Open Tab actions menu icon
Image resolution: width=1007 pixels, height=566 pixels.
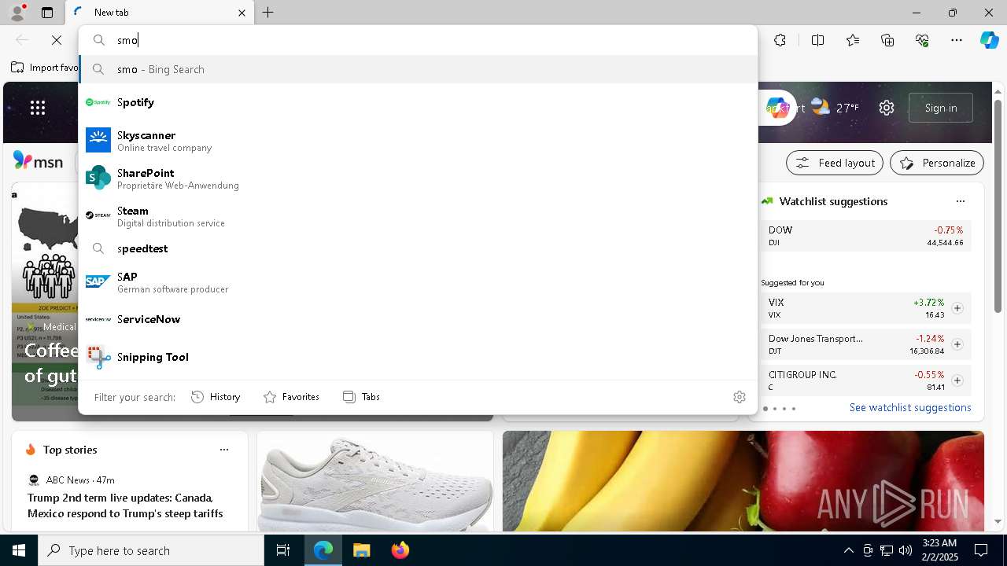(x=47, y=13)
